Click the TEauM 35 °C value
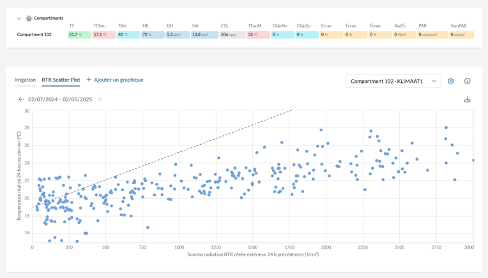This screenshot has height=278, width=488. pos(257,34)
